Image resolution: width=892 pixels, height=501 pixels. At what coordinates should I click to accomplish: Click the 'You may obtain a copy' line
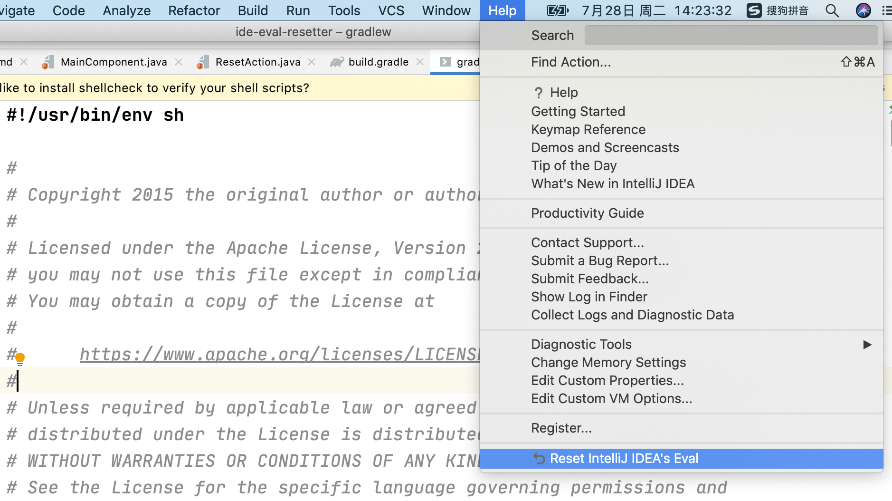click(x=221, y=301)
